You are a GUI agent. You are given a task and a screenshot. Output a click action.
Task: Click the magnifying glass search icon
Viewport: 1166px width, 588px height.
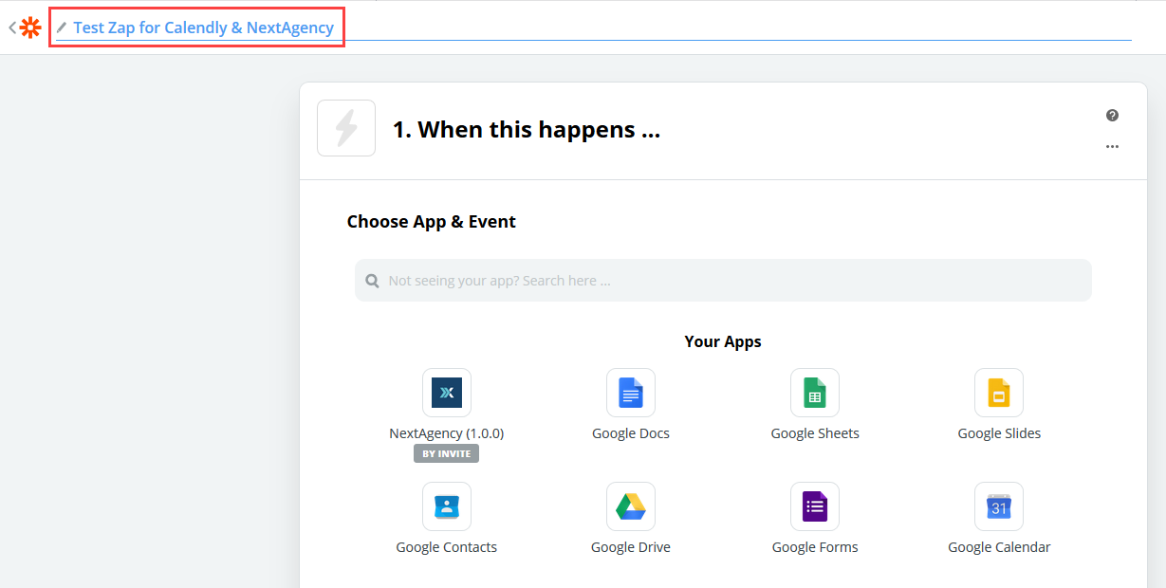point(373,281)
